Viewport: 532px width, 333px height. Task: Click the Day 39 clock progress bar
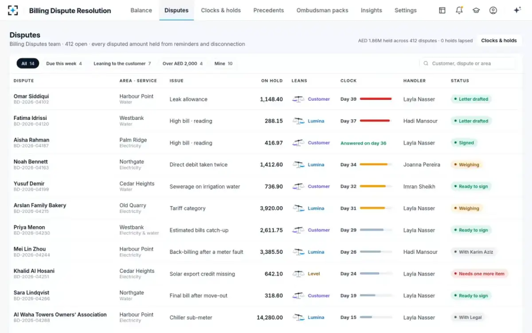tap(376, 99)
